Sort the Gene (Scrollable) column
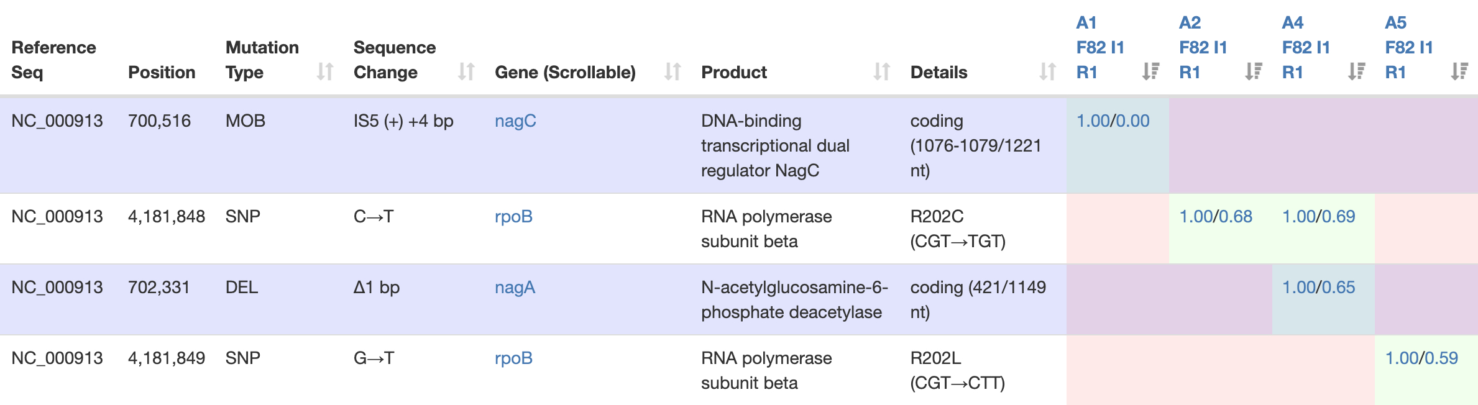 pyautogui.click(x=672, y=72)
